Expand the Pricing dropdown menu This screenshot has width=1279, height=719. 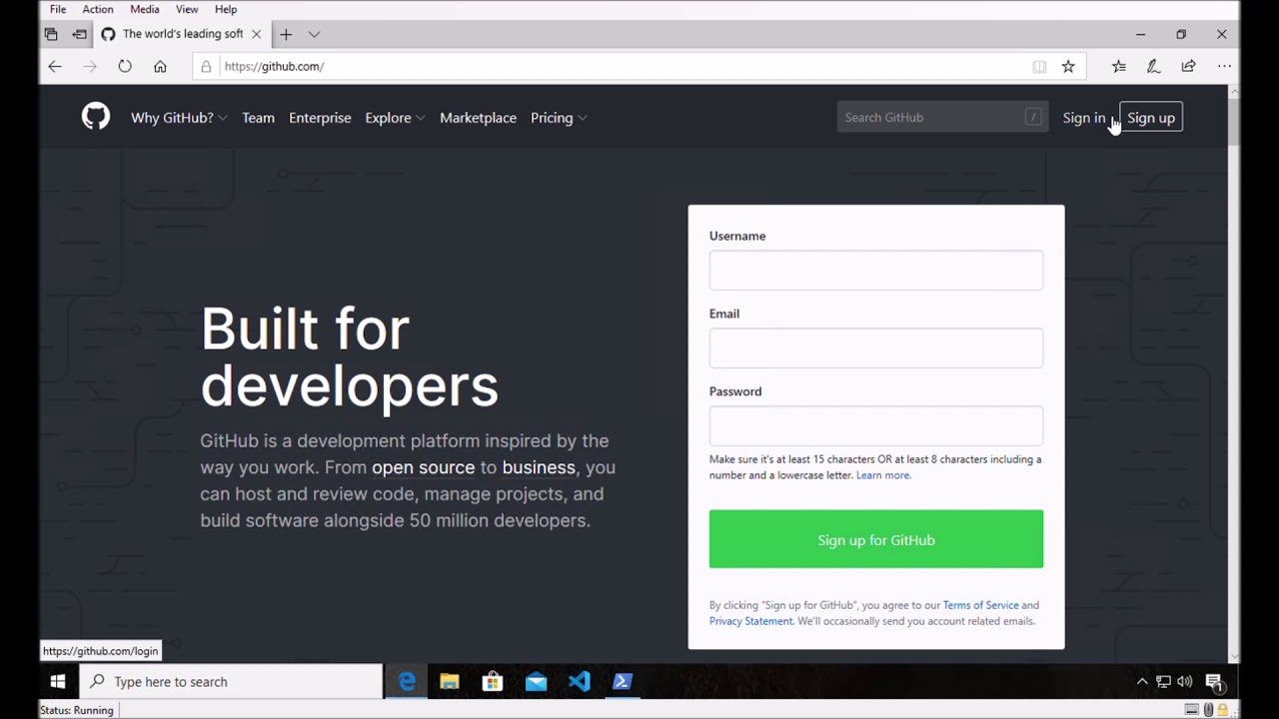click(x=559, y=118)
